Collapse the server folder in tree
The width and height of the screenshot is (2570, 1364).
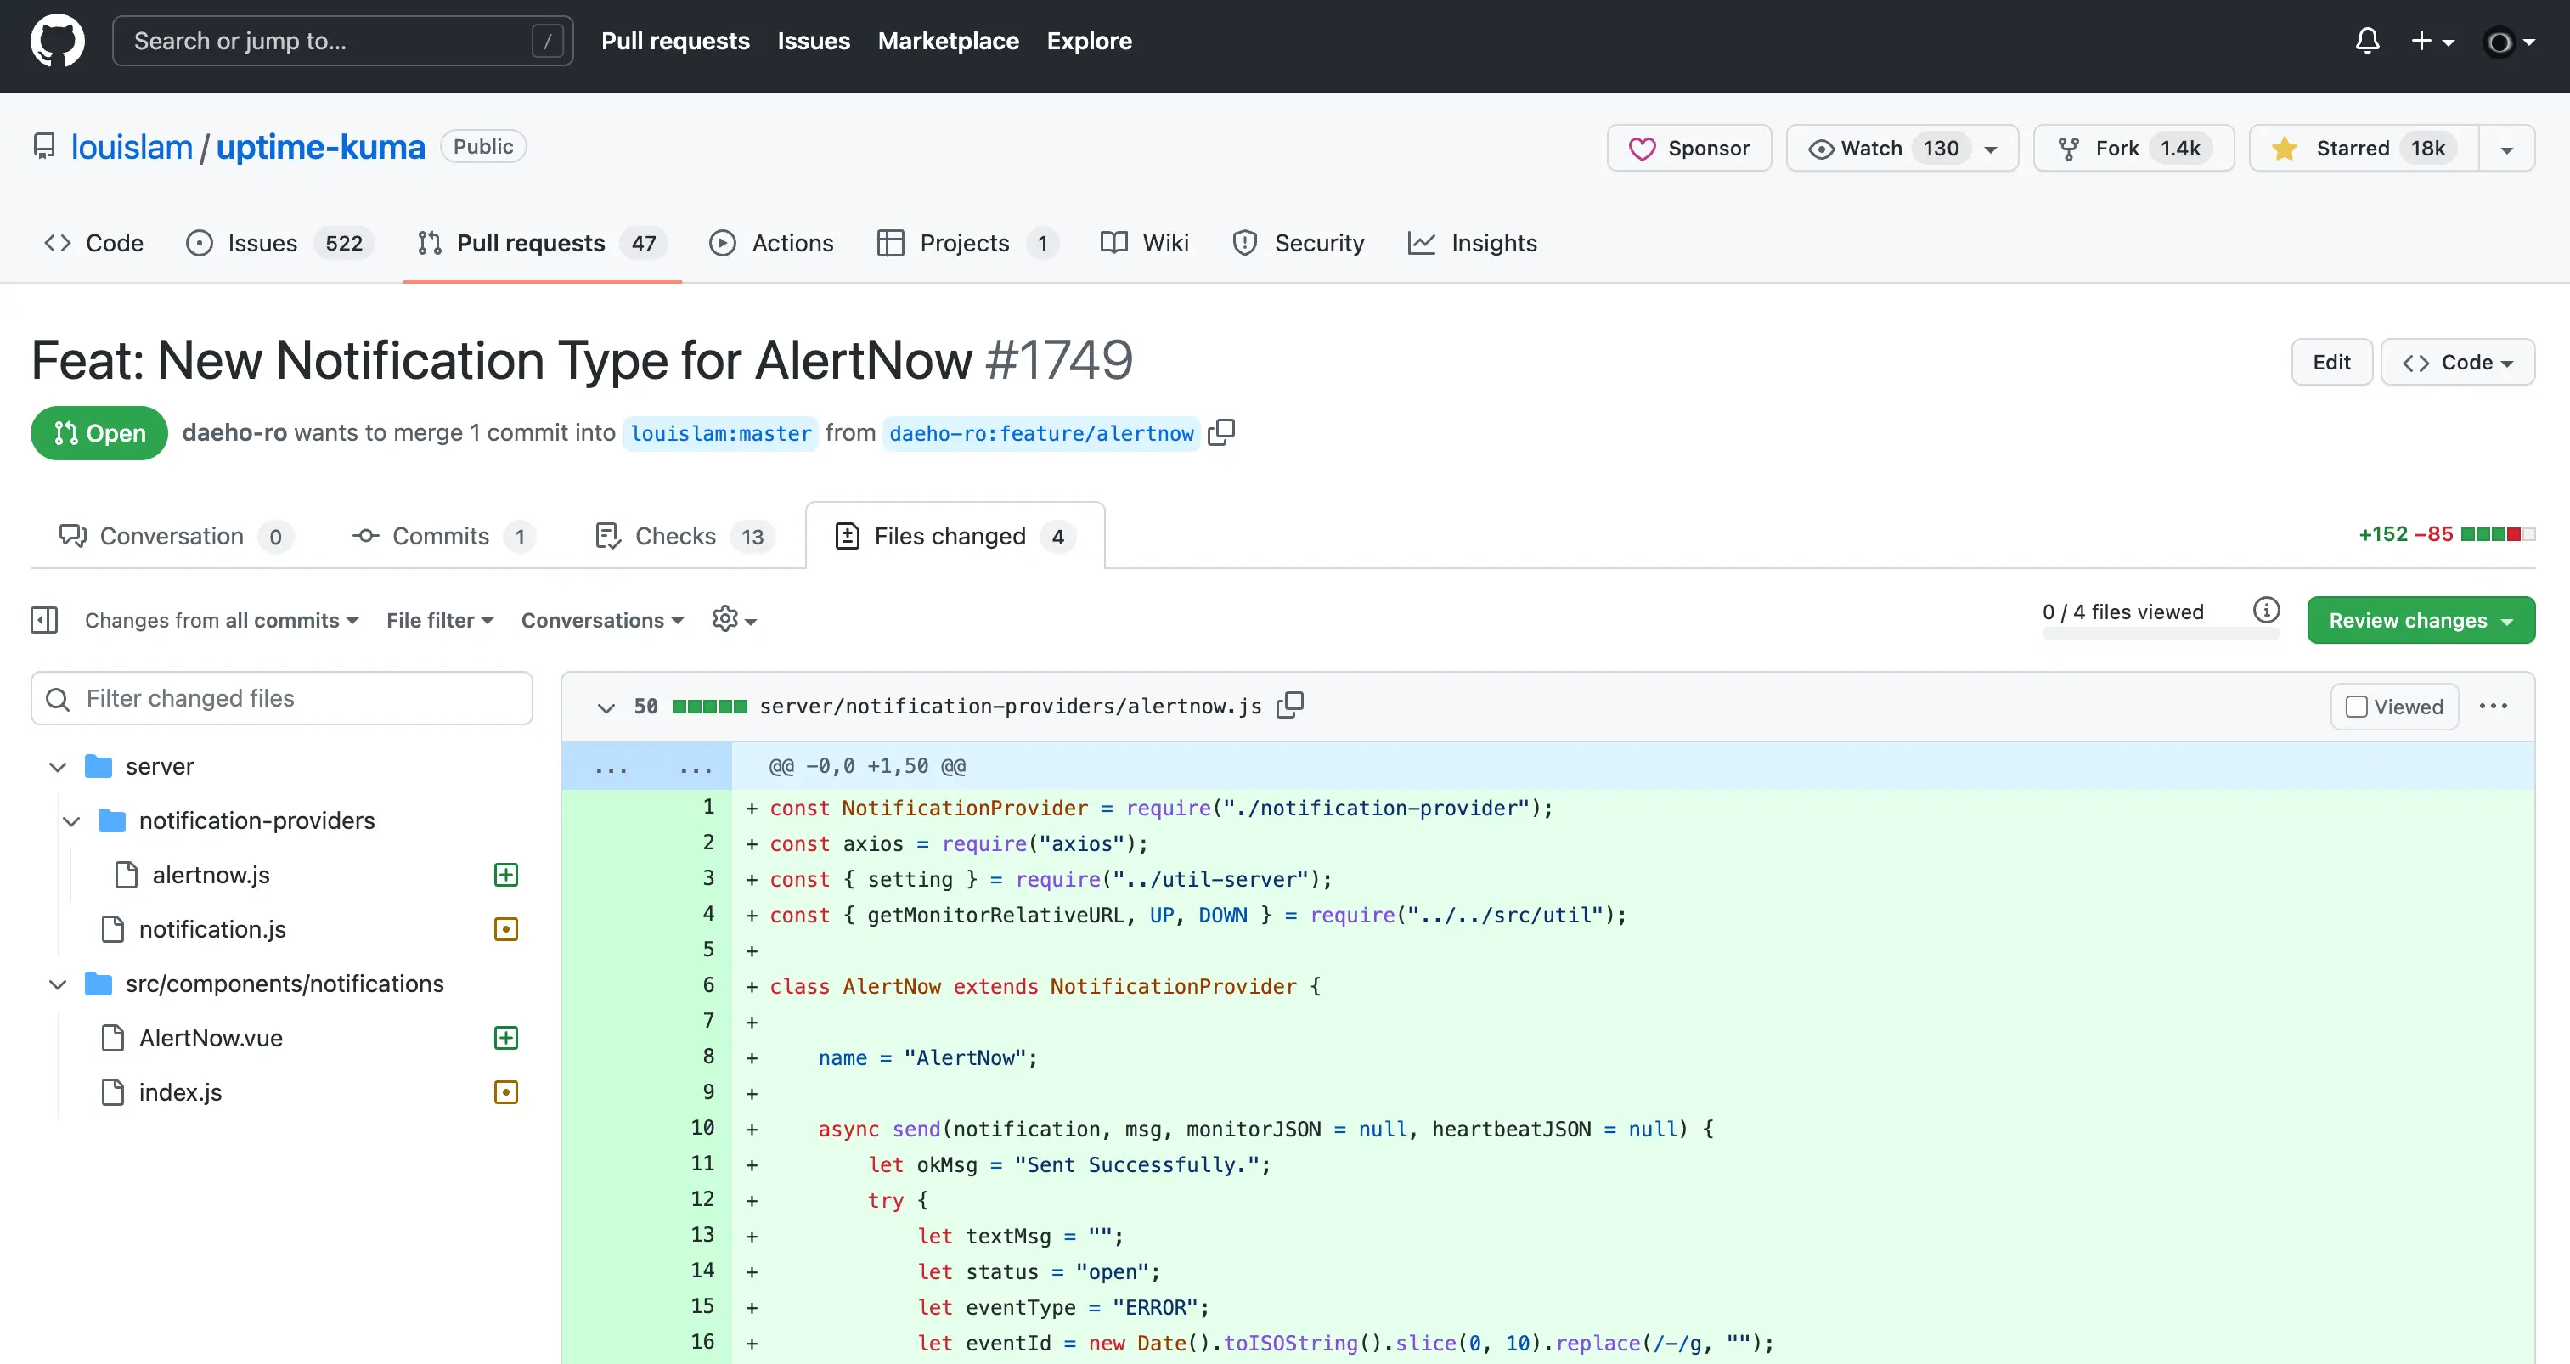[x=58, y=766]
